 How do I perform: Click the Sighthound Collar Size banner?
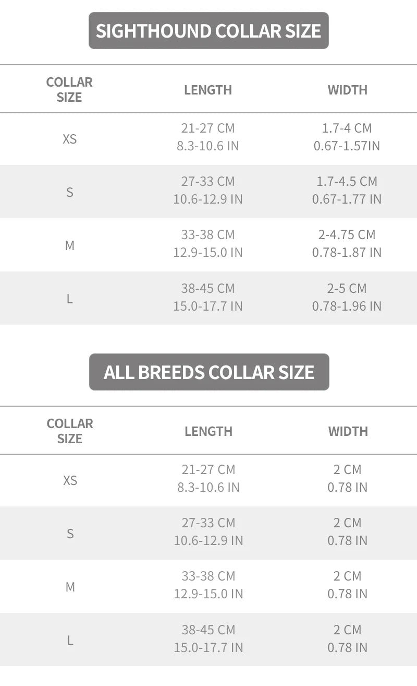click(208, 31)
